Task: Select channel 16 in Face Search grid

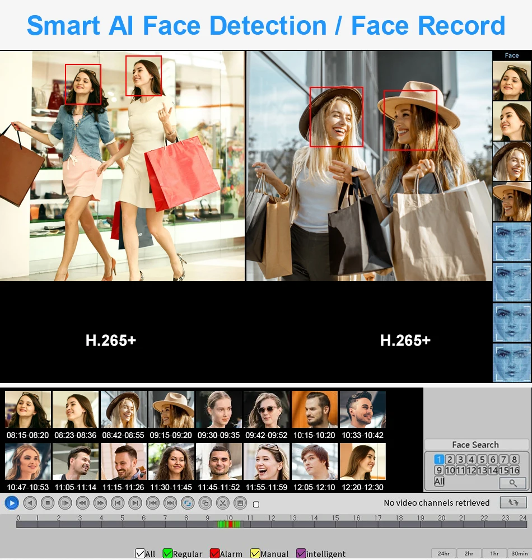Action: pos(515,470)
